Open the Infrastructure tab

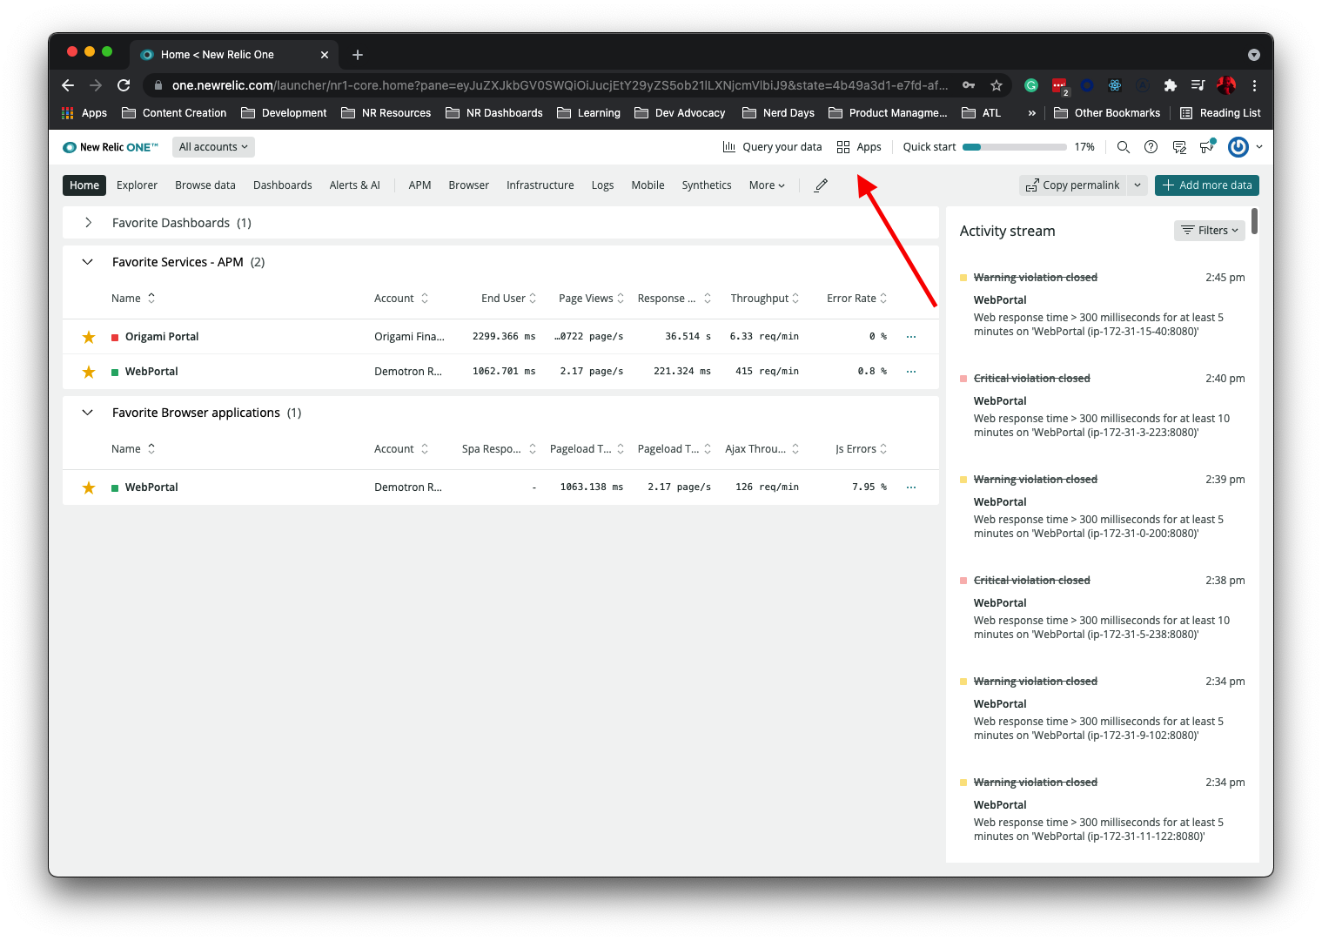click(x=540, y=185)
